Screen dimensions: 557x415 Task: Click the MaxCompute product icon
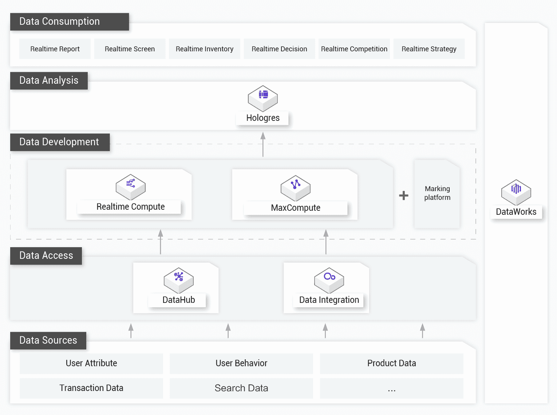point(296,187)
